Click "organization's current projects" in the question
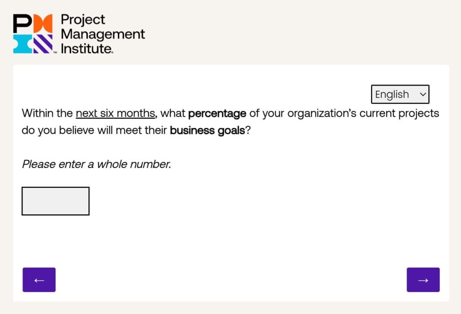Screen dimensions: 461x314 (363, 113)
